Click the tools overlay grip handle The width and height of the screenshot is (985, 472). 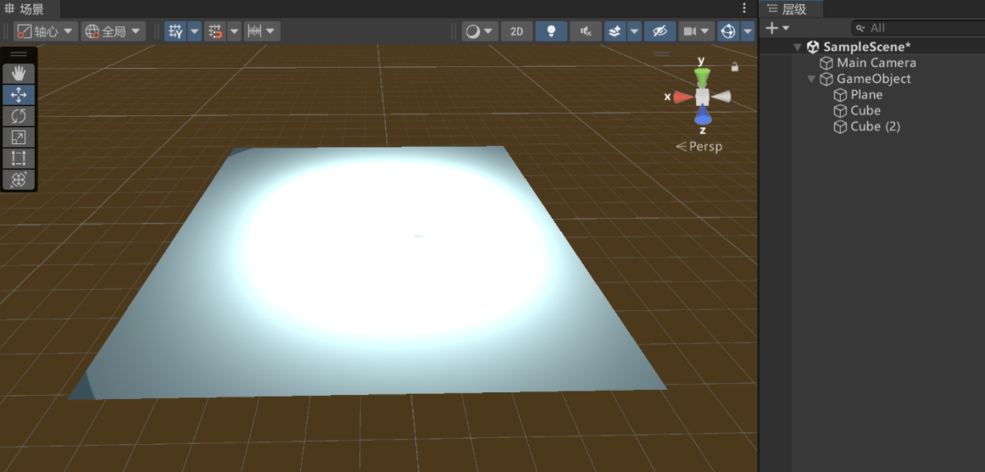[x=19, y=54]
